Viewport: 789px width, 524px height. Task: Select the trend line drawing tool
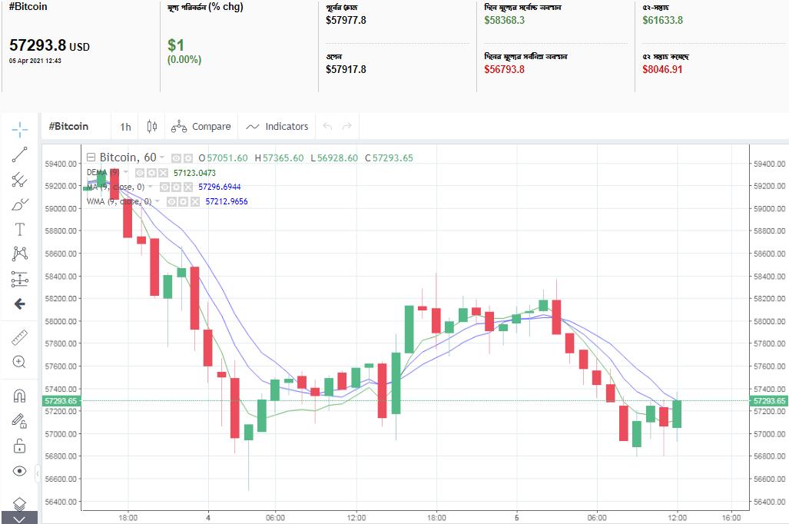(20, 155)
